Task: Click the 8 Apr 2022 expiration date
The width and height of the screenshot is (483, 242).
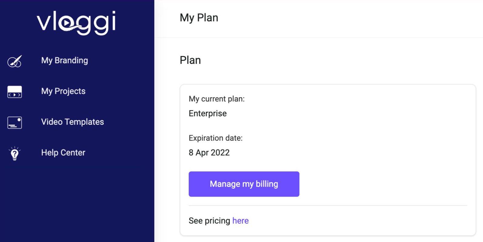Action: point(209,152)
